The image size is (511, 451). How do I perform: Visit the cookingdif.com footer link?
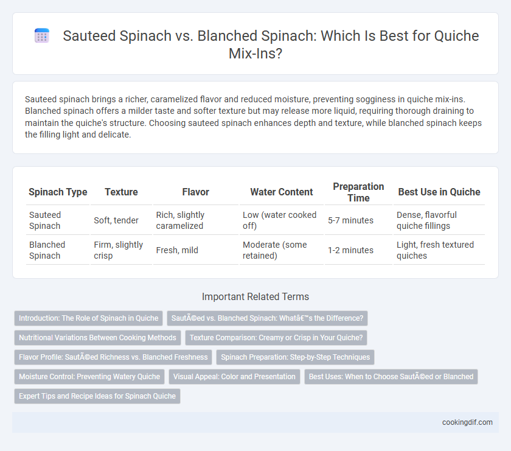pos(467,422)
